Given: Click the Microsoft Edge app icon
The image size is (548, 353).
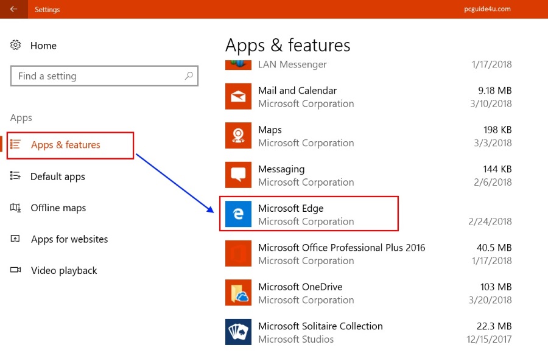Looking at the screenshot, I should click(x=238, y=214).
